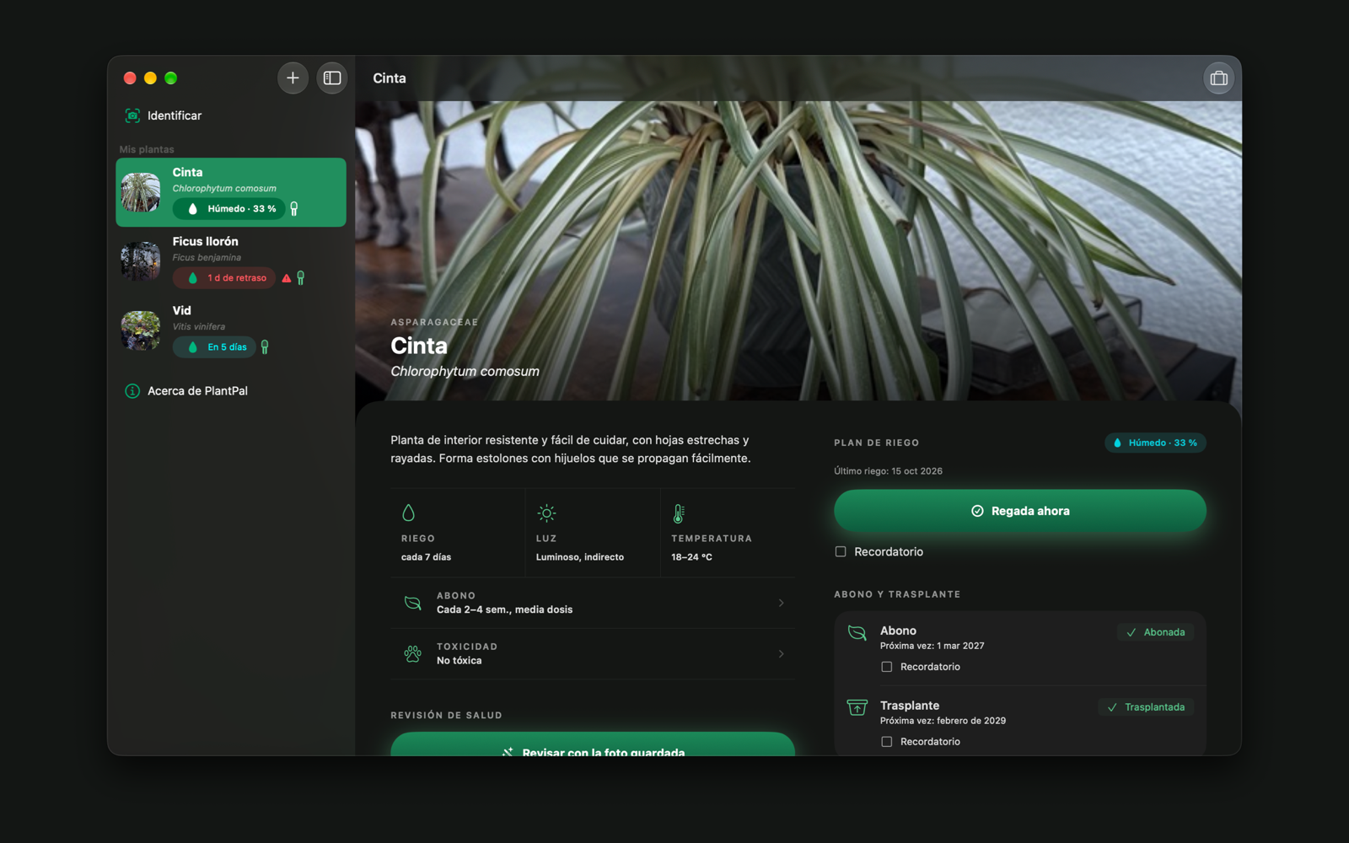Click the water drop icon above Riego
This screenshot has width=1349, height=843.
409,513
